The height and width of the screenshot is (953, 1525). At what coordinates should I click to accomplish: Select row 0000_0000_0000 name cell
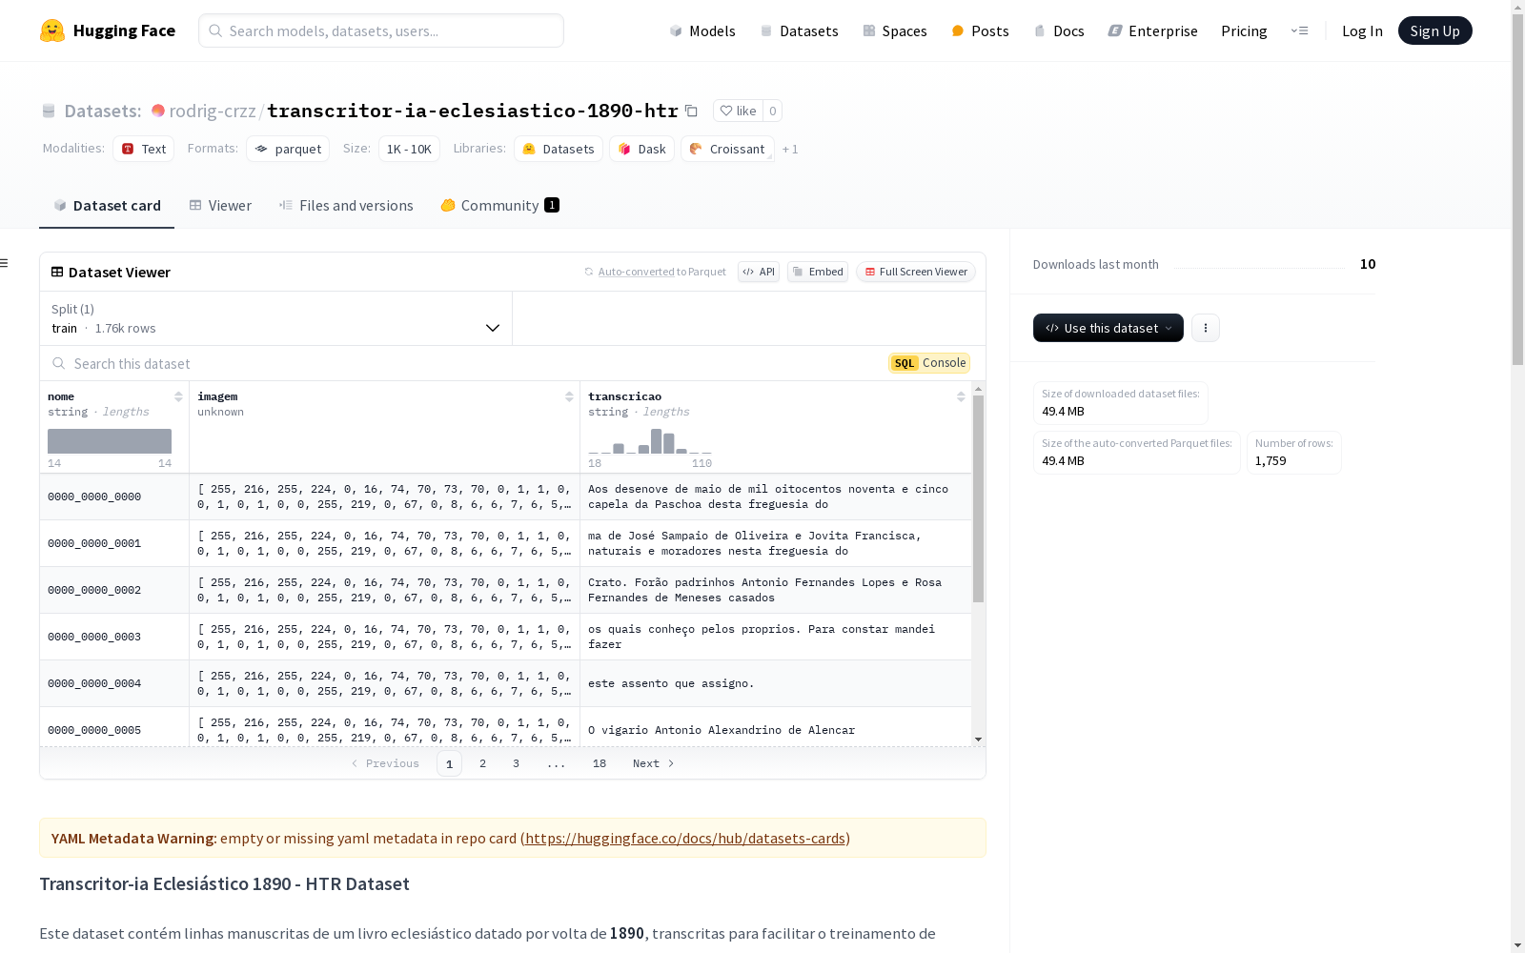[114, 497]
